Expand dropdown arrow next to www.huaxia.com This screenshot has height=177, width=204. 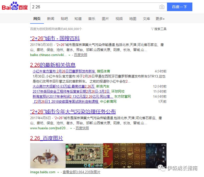[71, 129]
